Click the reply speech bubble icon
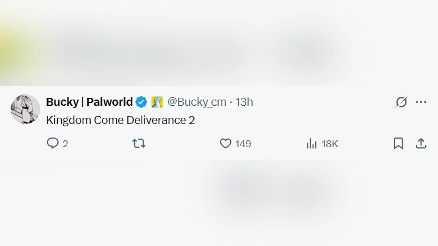 coord(53,144)
